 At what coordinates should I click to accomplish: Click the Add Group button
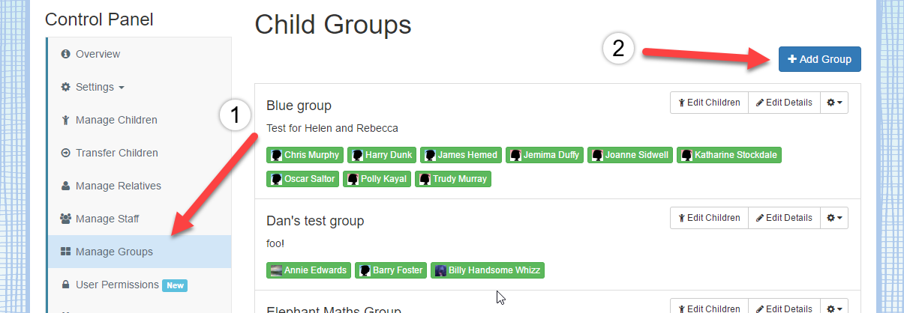819,59
